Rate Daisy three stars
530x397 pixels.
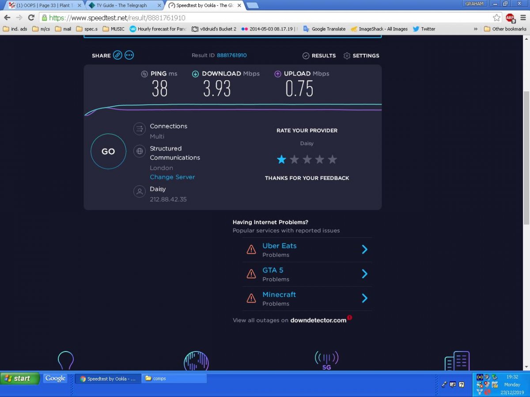click(x=307, y=159)
